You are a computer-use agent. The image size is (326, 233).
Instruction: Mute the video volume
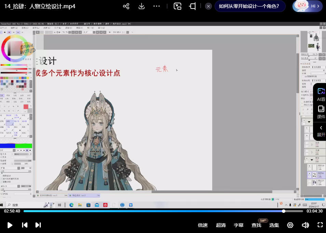click(305, 225)
